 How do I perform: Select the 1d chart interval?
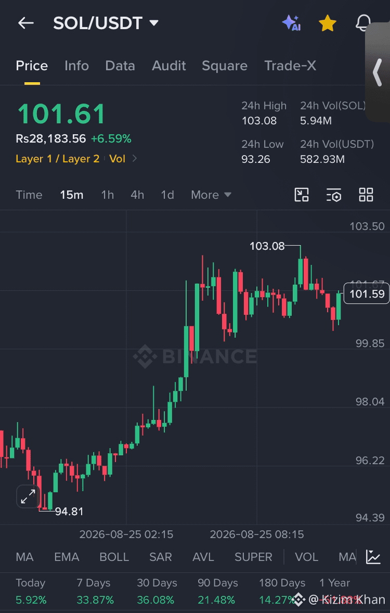(167, 195)
